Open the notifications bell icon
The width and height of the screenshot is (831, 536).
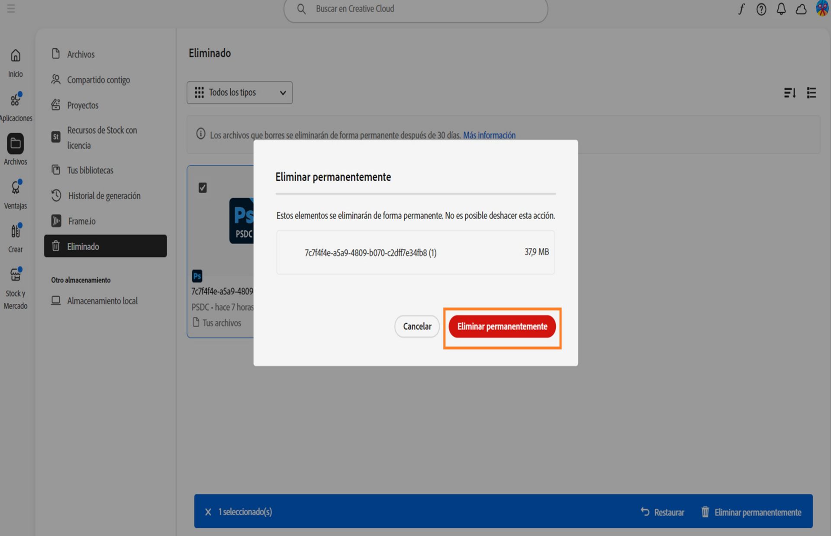coord(781,9)
